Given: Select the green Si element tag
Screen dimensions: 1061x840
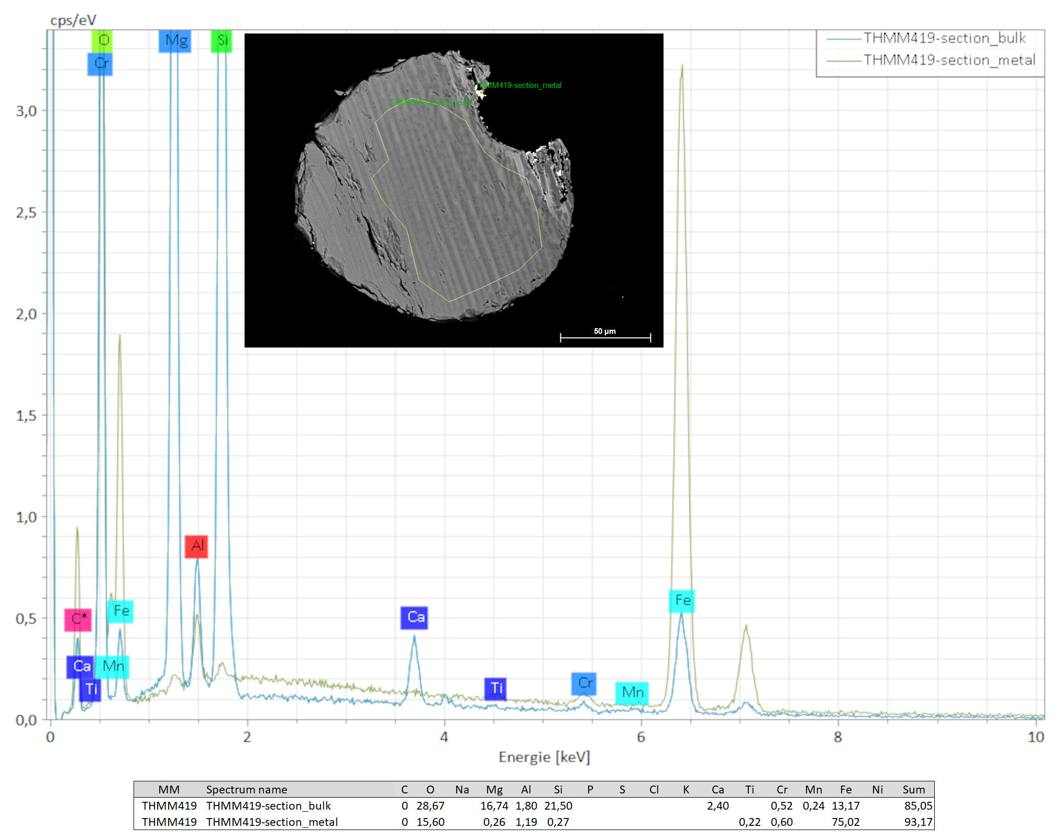Looking at the screenshot, I should 222,41.
